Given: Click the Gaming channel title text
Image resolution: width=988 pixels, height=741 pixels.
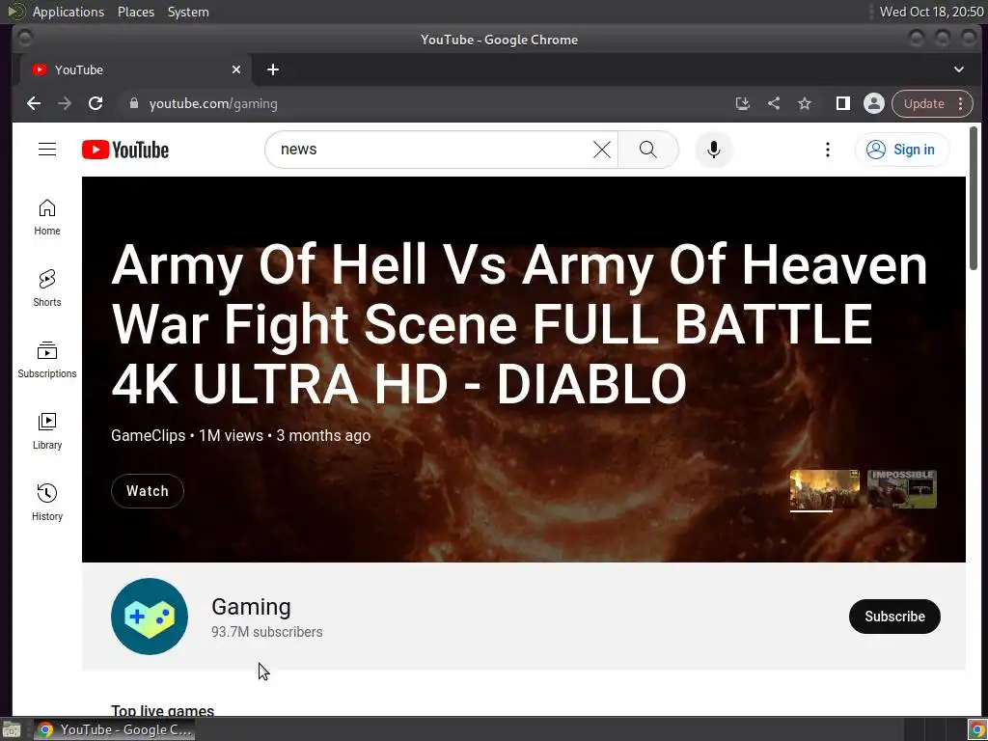Looking at the screenshot, I should point(251,607).
